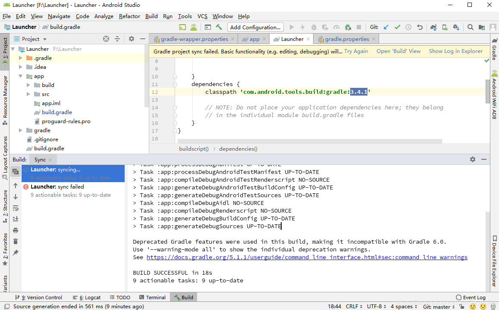Toggle soft-wrap icon in Build panel

(15, 208)
